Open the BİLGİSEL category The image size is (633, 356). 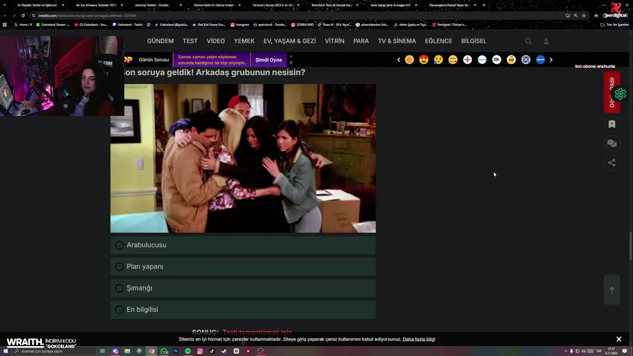pyautogui.click(x=474, y=41)
